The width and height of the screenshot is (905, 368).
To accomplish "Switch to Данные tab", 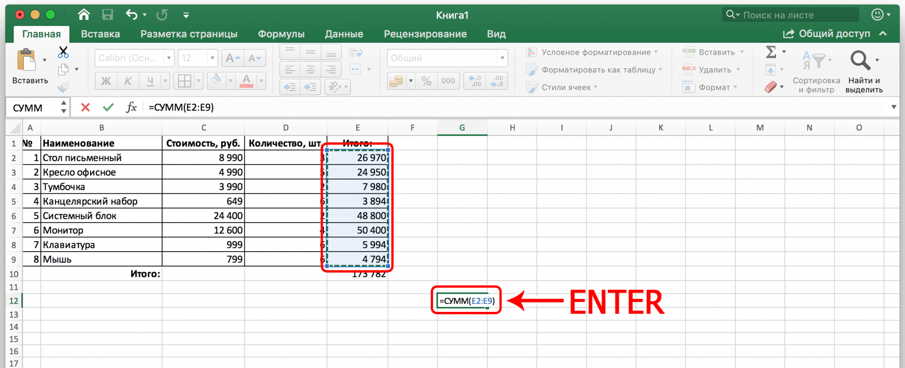I will tap(344, 34).
